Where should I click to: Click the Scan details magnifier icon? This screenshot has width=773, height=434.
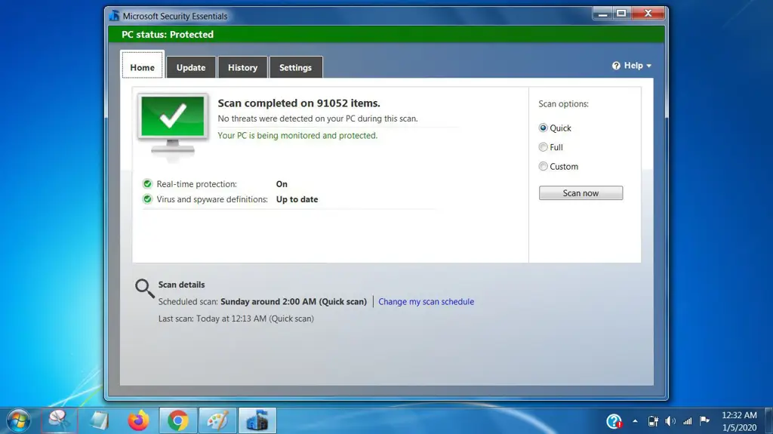pos(144,288)
